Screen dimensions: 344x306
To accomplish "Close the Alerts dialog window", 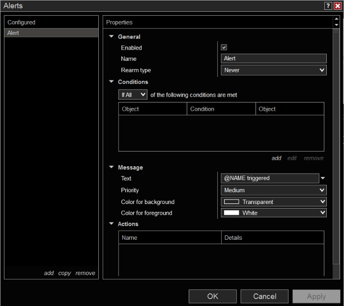I will [338, 6].
